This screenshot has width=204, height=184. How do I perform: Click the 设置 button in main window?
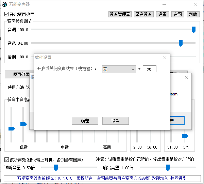pos(162,14)
